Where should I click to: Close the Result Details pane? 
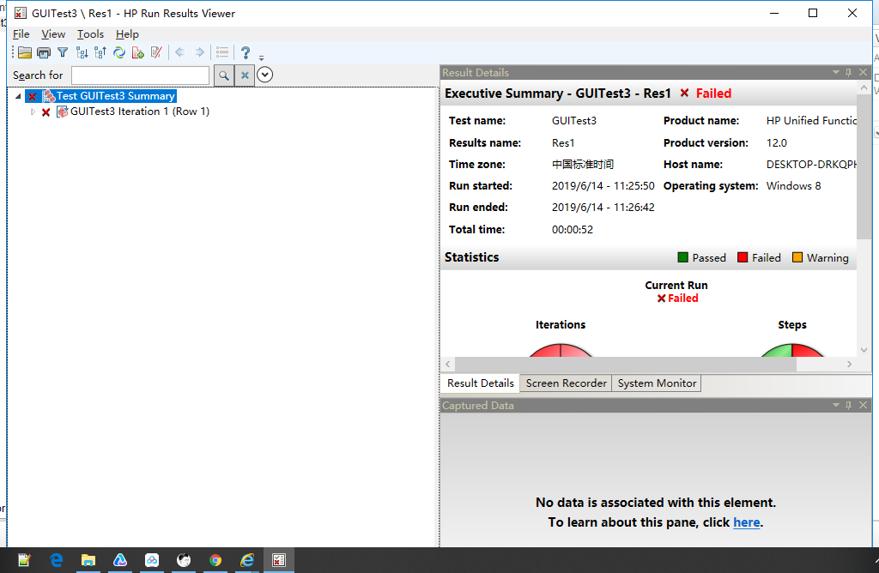864,72
